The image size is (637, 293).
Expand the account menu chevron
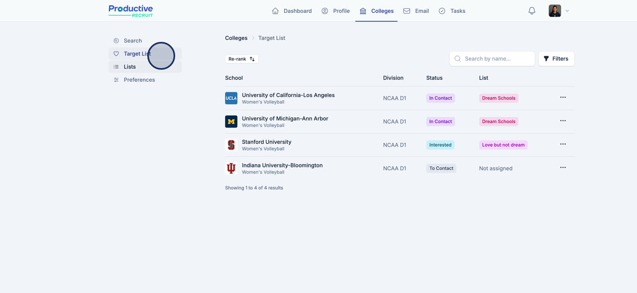567,11
